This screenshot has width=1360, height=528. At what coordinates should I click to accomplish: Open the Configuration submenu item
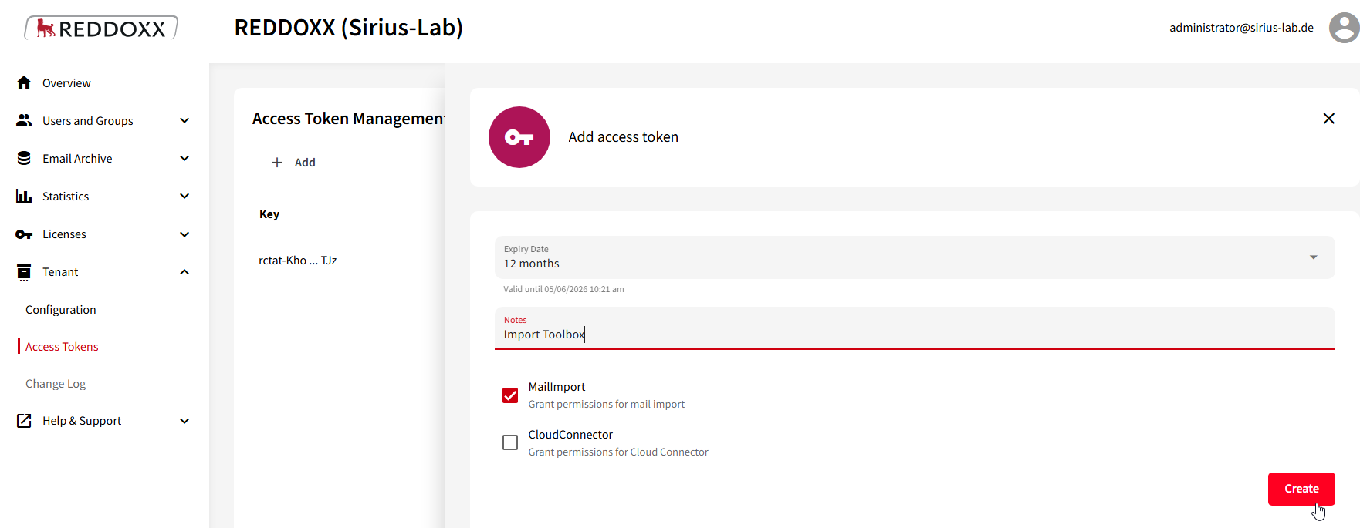click(61, 310)
